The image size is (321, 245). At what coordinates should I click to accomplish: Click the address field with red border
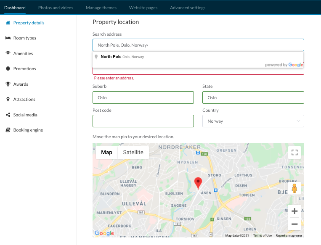(x=198, y=71)
